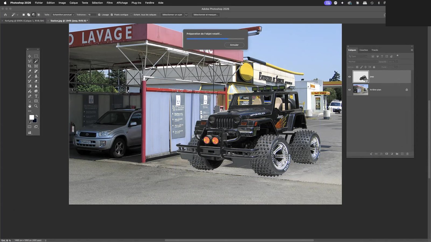The width and height of the screenshot is (431, 242).
Task: Click the foreground white color swatch
Action: [31, 117]
